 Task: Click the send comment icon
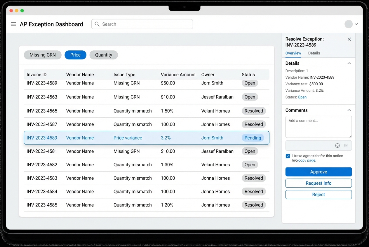point(346,145)
